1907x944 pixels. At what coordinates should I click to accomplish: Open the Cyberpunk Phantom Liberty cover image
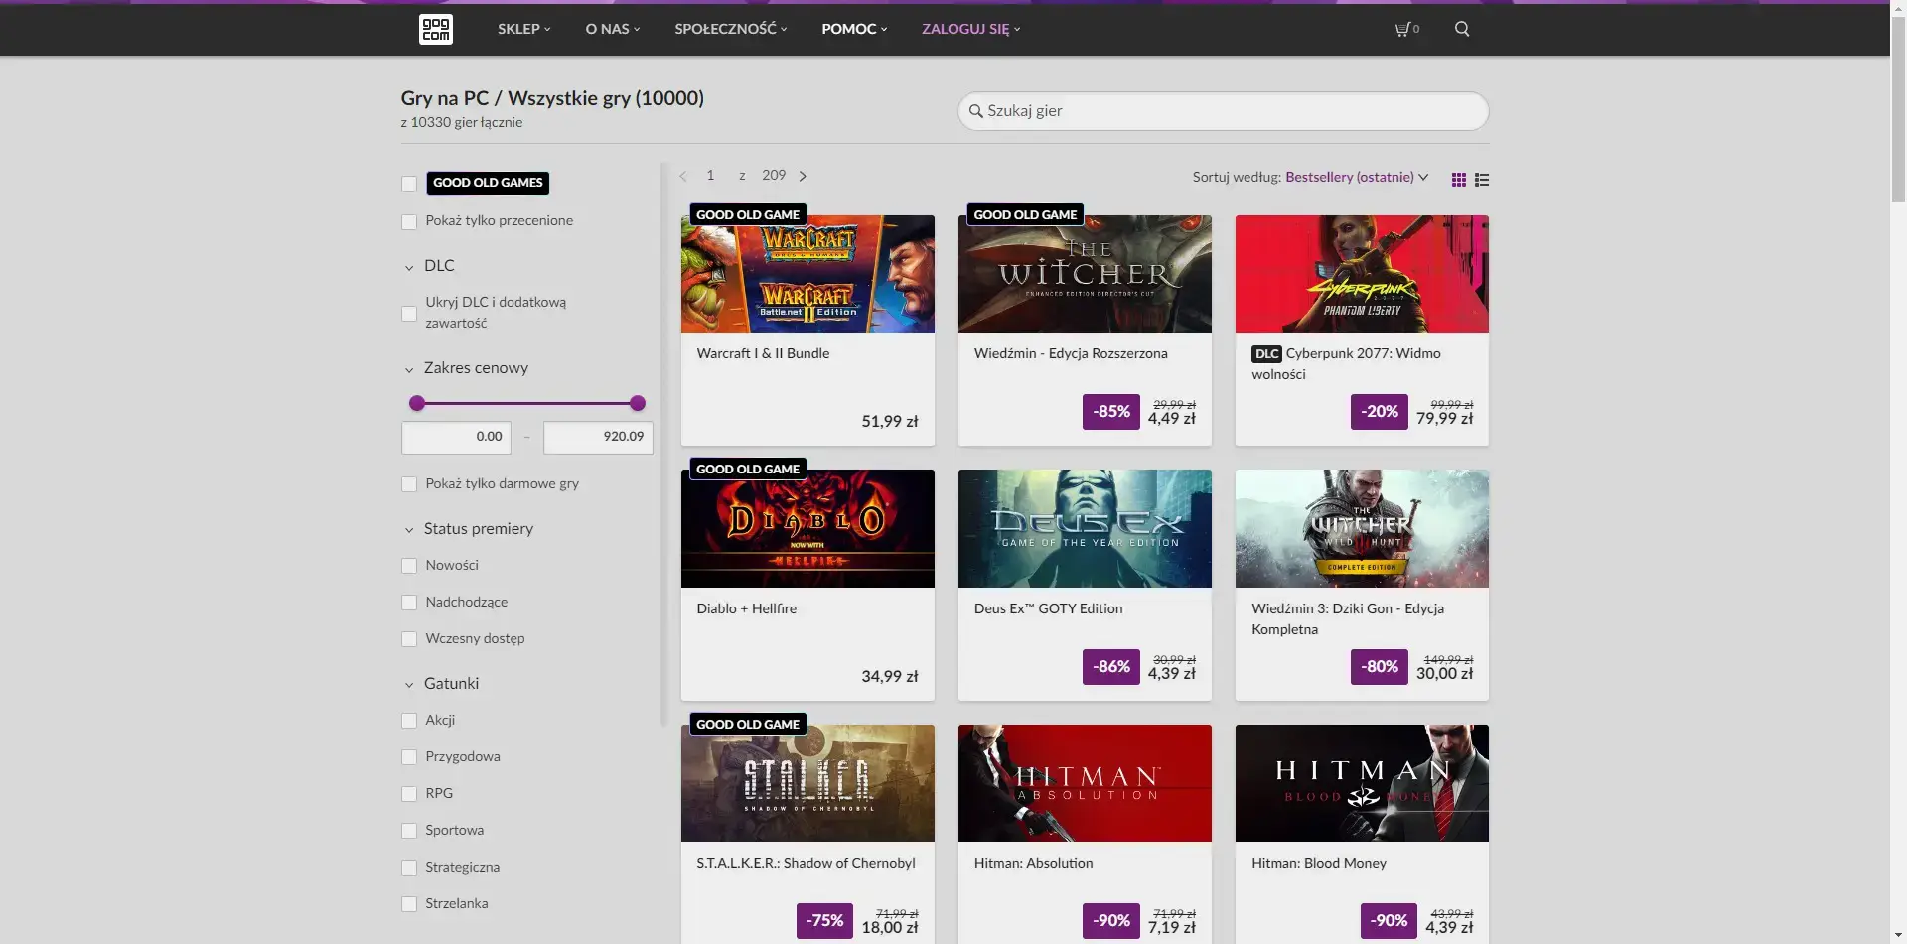1362,274
